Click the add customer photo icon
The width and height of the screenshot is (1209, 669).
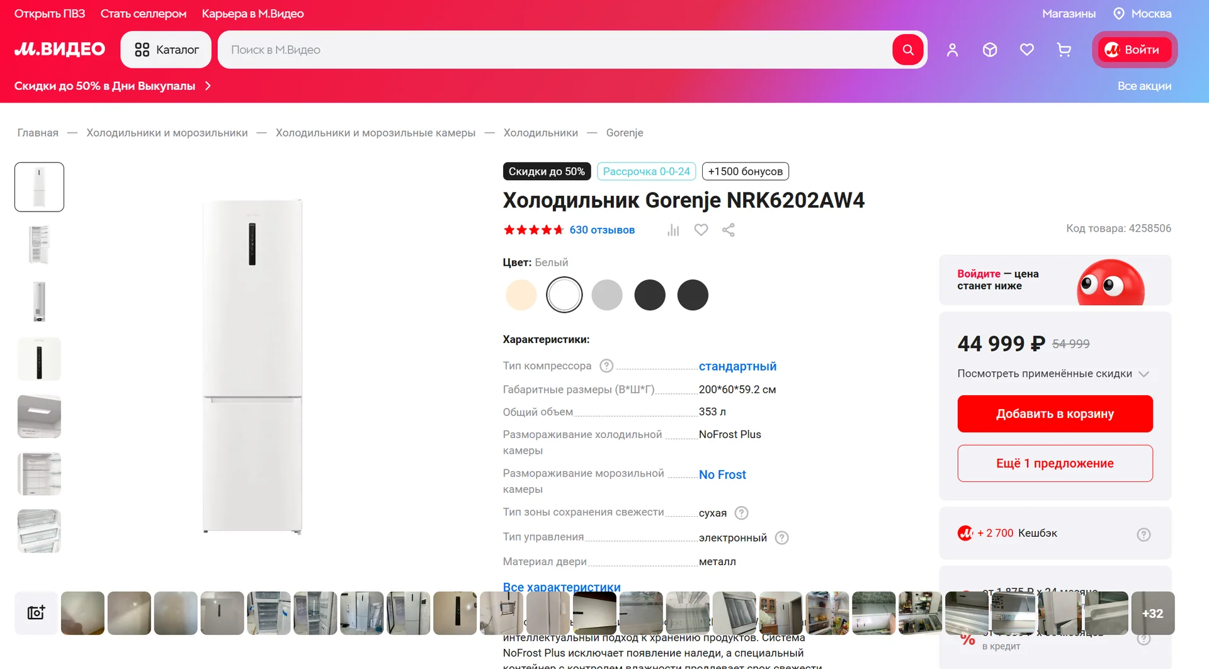pos(36,613)
